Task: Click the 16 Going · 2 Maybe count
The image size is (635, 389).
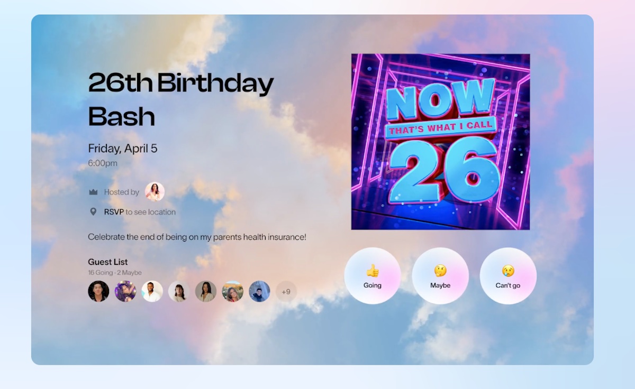Action: point(115,273)
